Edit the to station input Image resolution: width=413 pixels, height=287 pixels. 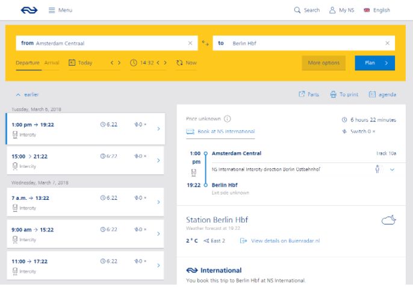pyautogui.click(x=303, y=43)
